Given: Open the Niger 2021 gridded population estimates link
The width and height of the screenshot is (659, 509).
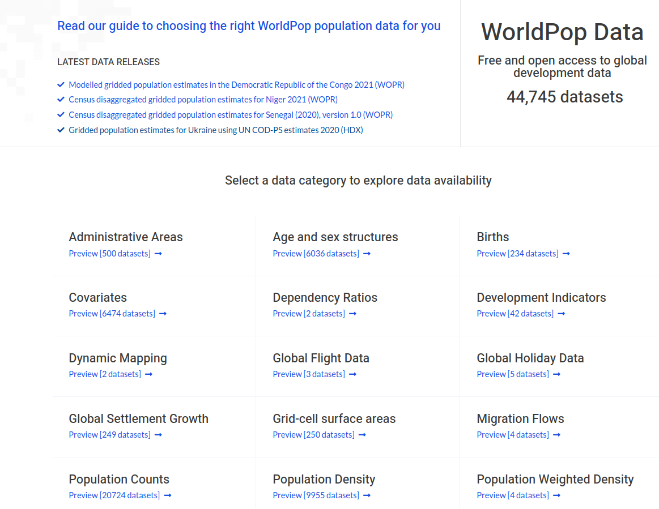Looking at the screenshot, I should pos(203,100).
